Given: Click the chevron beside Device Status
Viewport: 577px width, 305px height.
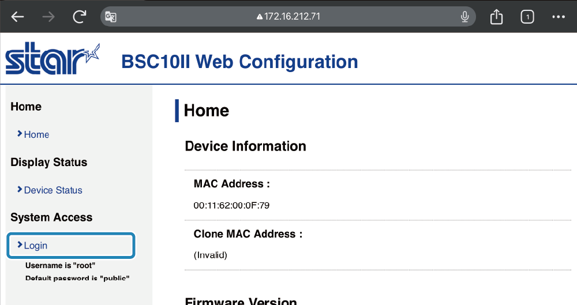Looking at the screenshot, I should point(20,190).
